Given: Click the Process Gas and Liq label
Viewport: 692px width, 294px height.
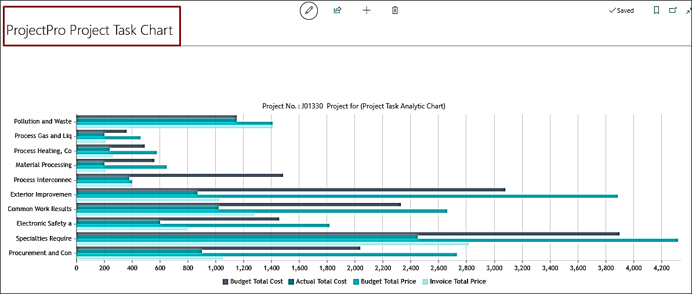Looking at the screenshot, I should (x=43, y=136).
